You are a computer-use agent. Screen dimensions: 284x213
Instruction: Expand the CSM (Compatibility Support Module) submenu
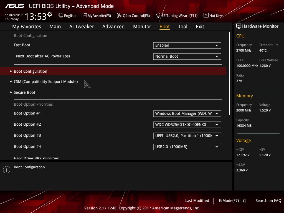click(45, 82)
